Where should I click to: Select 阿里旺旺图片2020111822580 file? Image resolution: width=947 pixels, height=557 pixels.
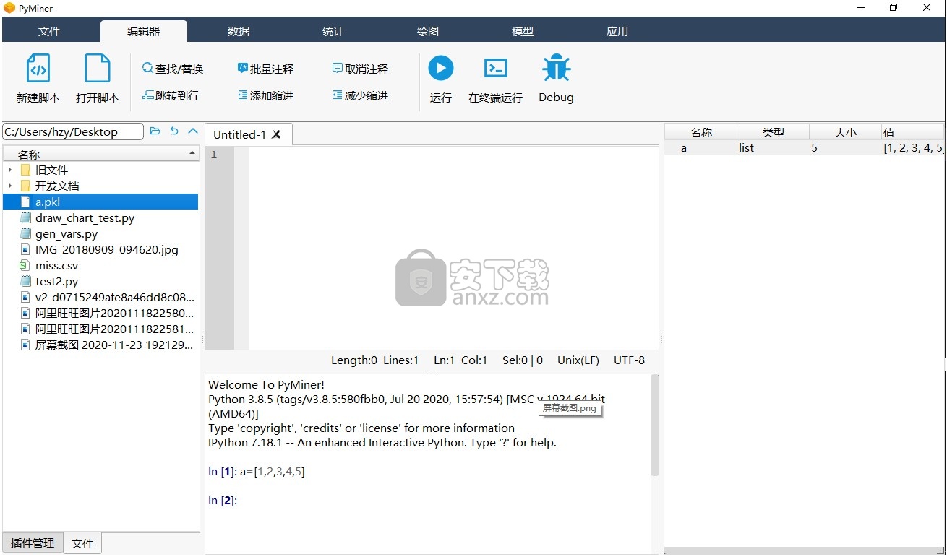(115, 313)
